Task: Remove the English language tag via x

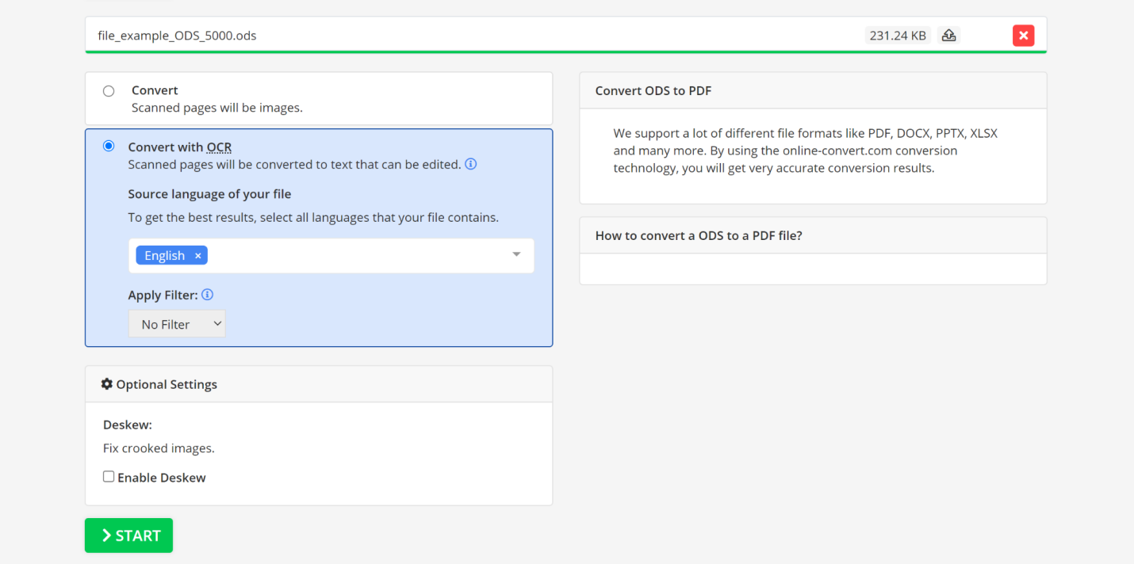Action: 198,256
